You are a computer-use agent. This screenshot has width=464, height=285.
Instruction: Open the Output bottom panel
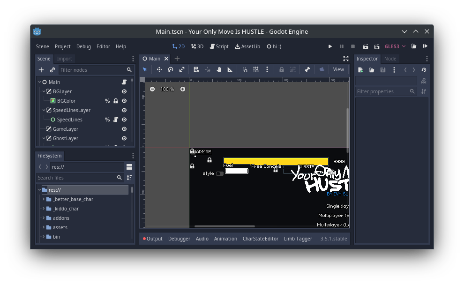pyautogui.click(x=153, y=239)
